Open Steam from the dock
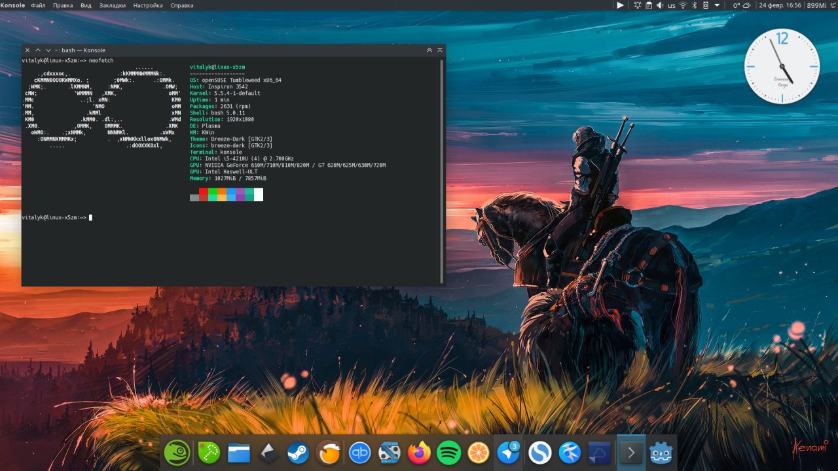The image size is (838, 471). [x=299, y=452]
